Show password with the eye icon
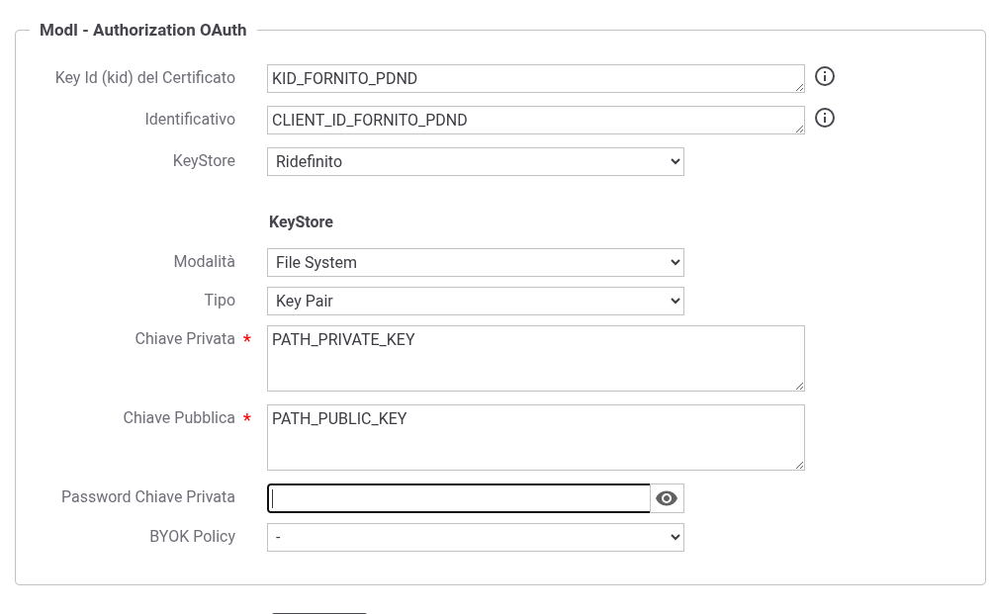This screenshot has height=614, width=991. click(667, 498)
